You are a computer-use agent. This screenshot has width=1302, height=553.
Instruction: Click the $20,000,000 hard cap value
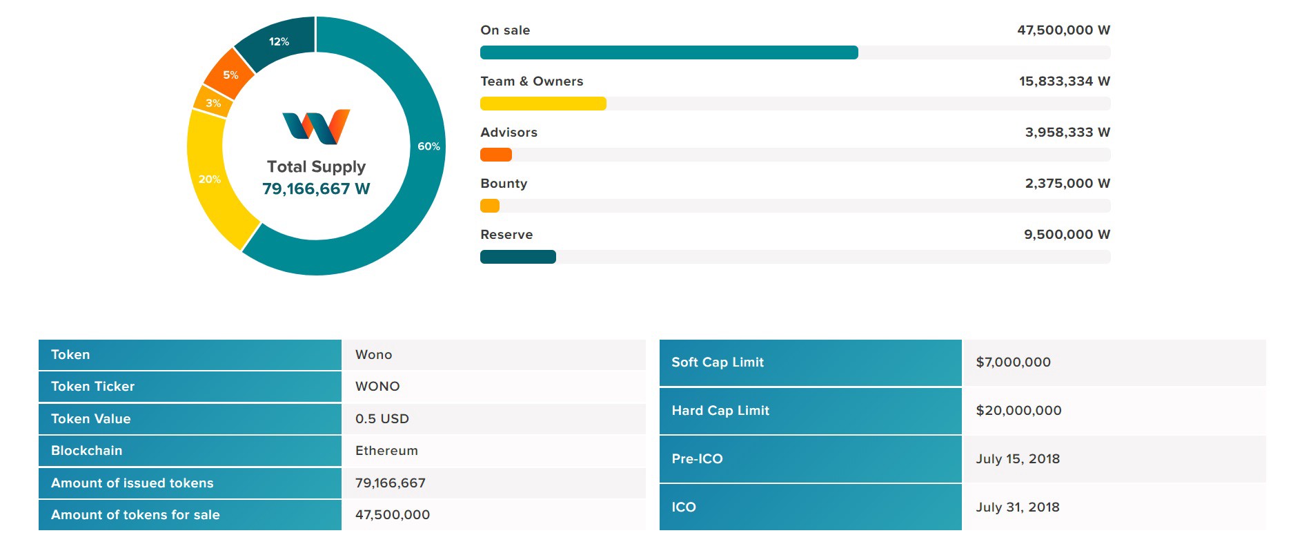point(1018,411)
